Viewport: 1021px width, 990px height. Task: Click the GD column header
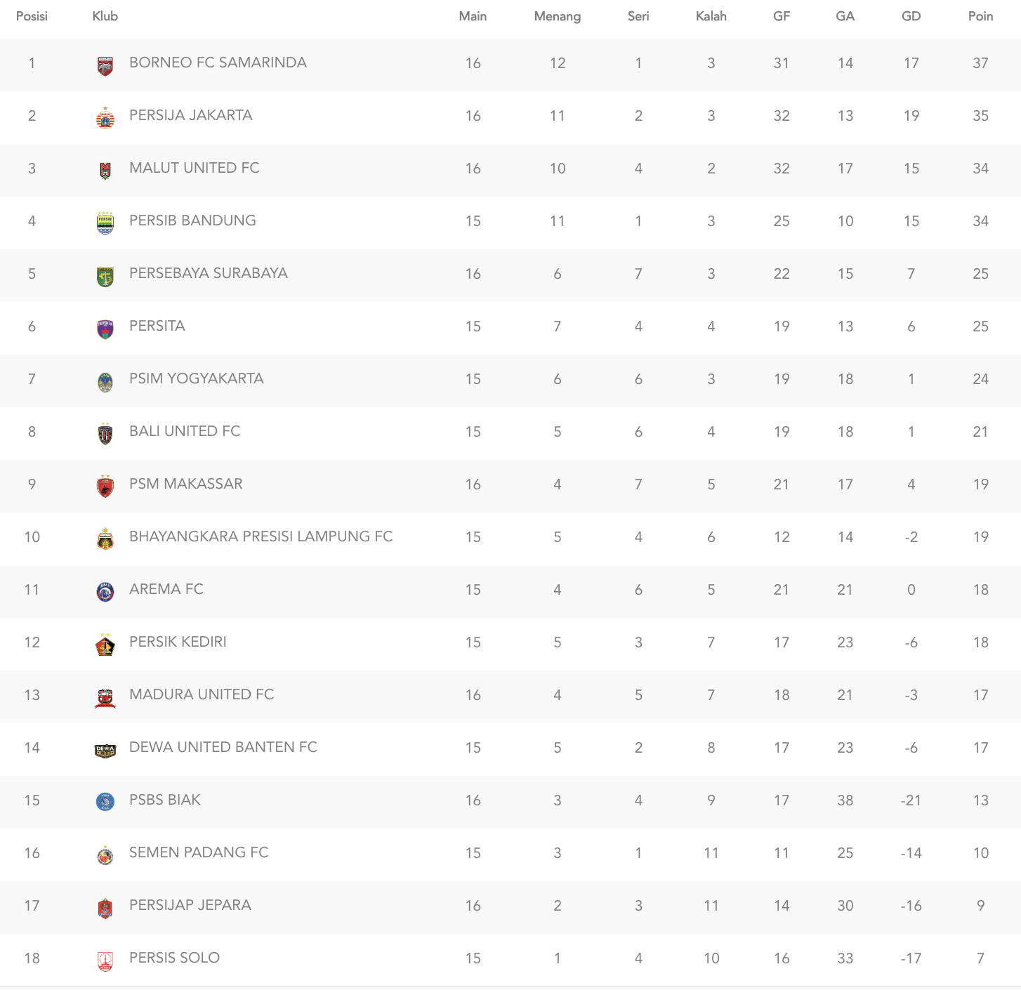coord(911,16)
